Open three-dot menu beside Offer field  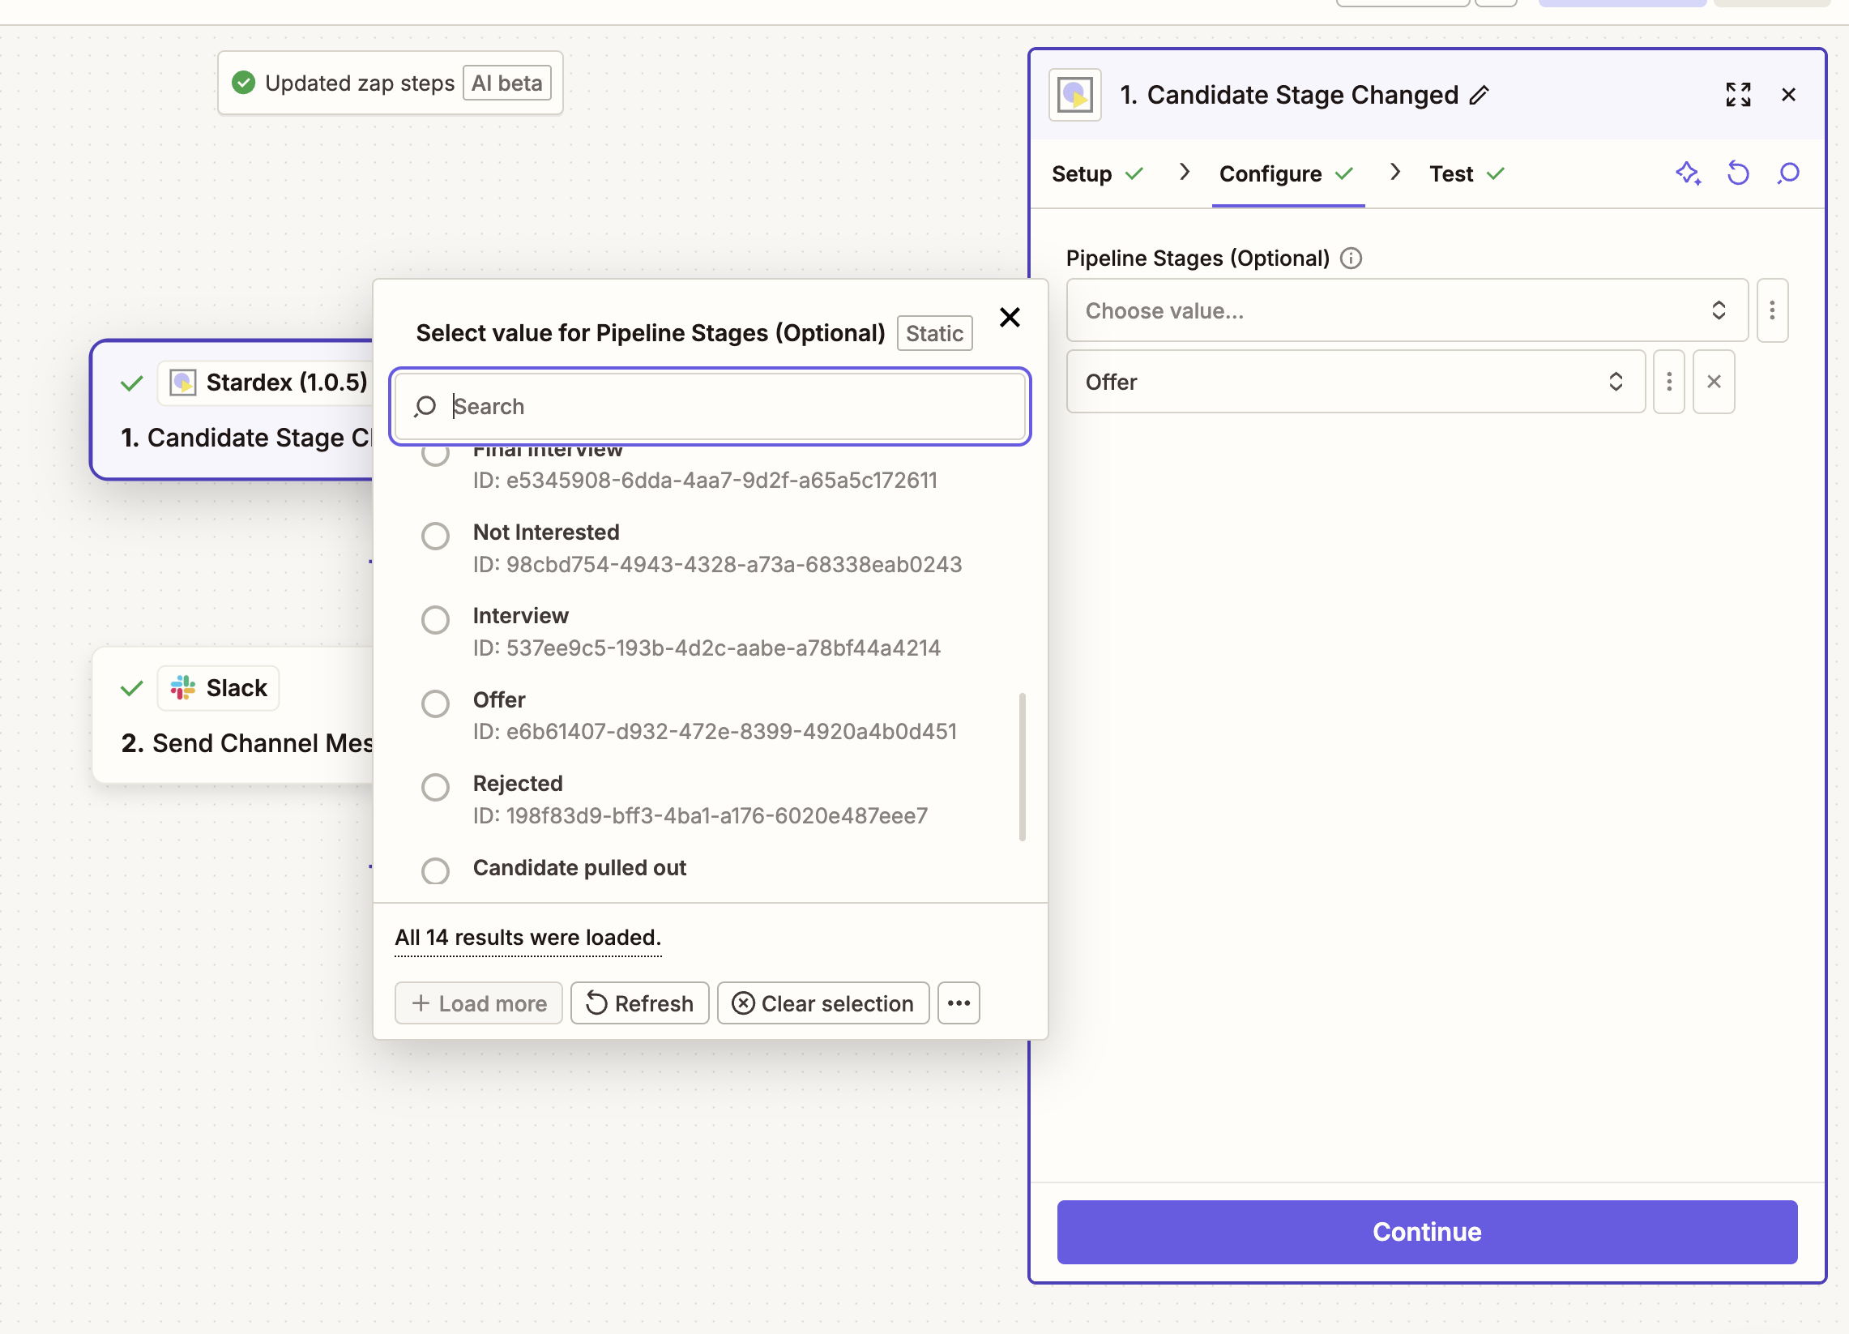1669,382
